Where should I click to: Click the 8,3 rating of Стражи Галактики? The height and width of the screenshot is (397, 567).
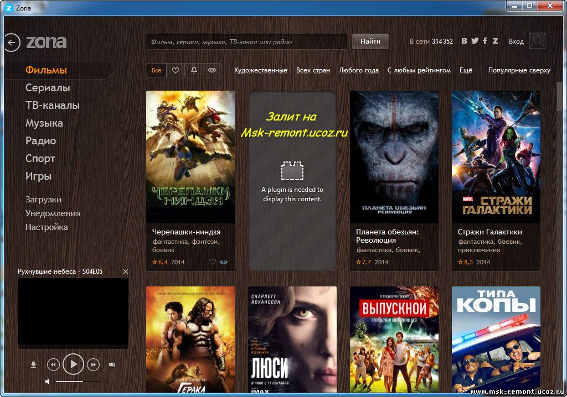pos(465,262)
